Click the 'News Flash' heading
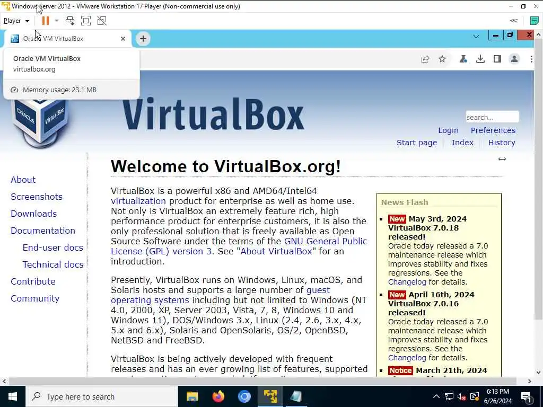The image size is (543, 407). click(405, 202)
